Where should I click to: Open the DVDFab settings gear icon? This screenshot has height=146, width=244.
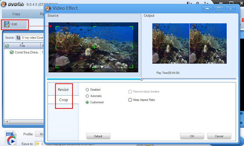coord(197,3)
